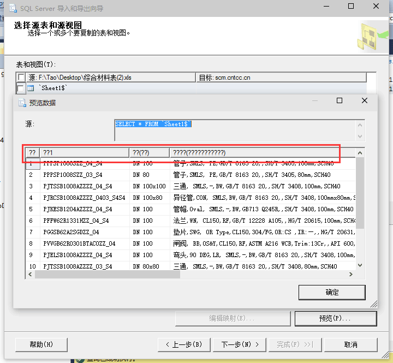Click the ??(??) column header
The image size is (393, 363).
[x=150, y=153]
